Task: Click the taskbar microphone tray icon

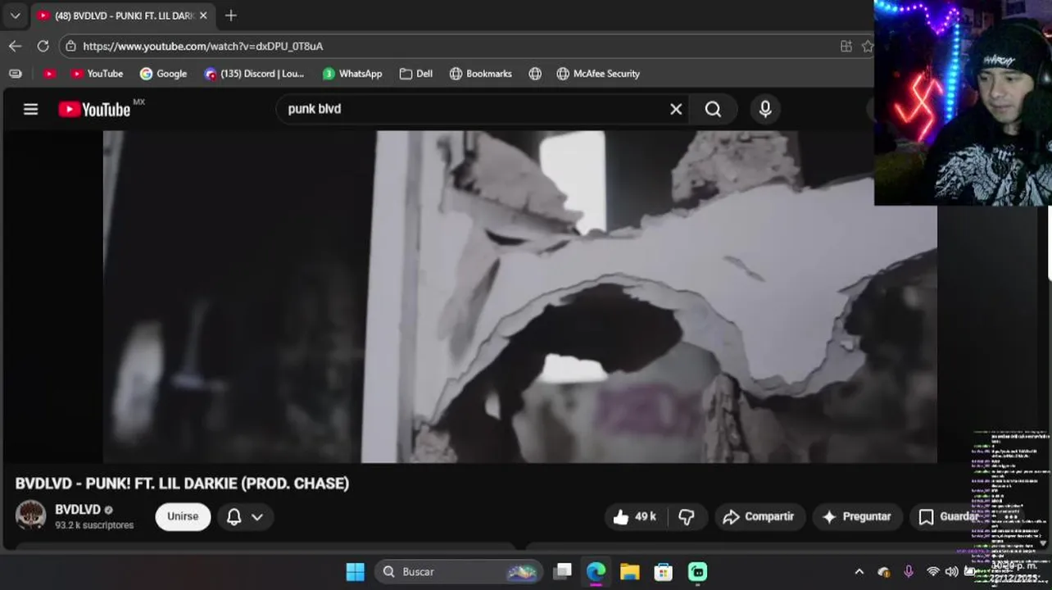Action: (x=908, y=571)
